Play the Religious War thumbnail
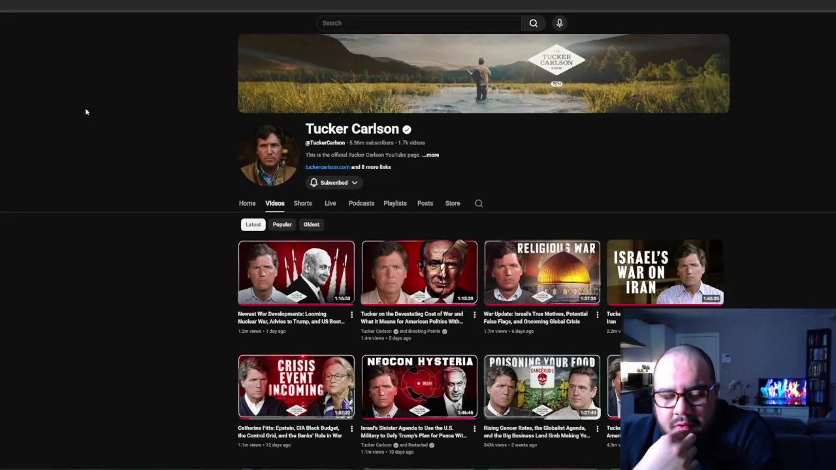The image size is (836, 470). pos(542,273)
